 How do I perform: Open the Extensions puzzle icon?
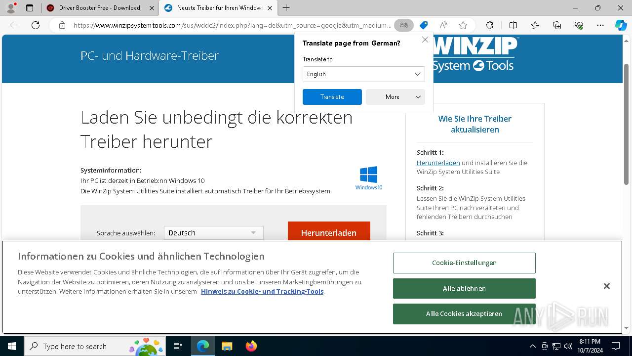pyautogui.click(x=489, y=25)
